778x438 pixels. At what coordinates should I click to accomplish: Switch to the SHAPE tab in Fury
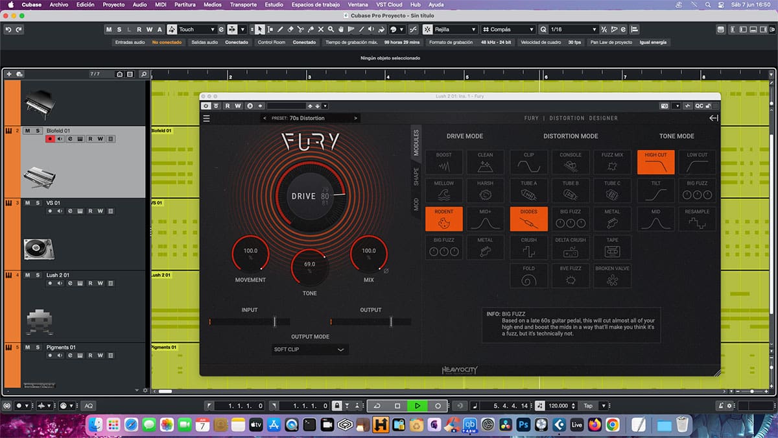pos(416,176)
